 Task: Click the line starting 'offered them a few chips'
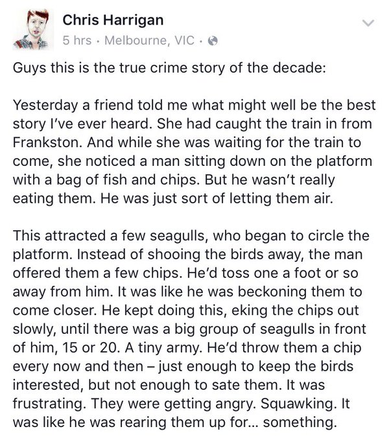185,273
